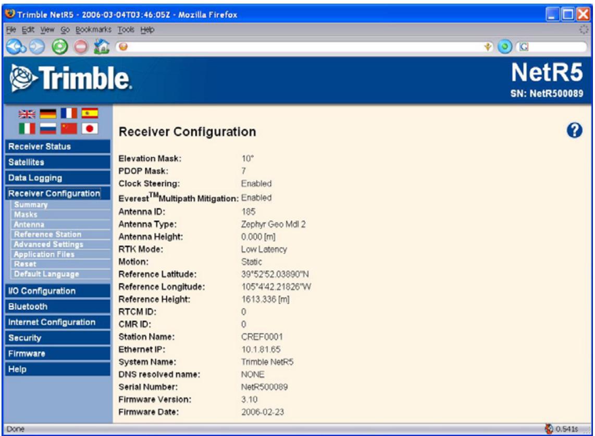Image resolution: width=595 pixels, height=436 pixels.
Task: Click the Ethernet IP value 10.1.81.65
Action: (261, 349)
